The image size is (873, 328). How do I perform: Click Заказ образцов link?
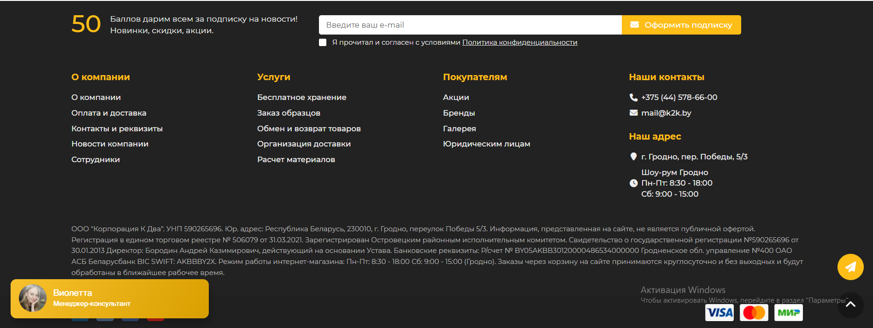289,113
